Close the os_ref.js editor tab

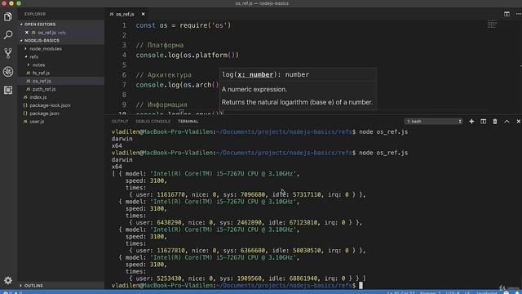coord(144,14)
